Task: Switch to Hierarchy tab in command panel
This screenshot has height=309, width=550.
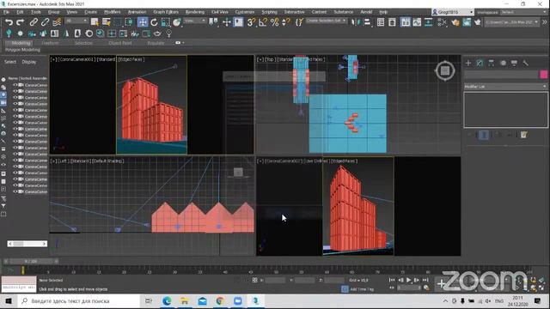Action: 491,63
